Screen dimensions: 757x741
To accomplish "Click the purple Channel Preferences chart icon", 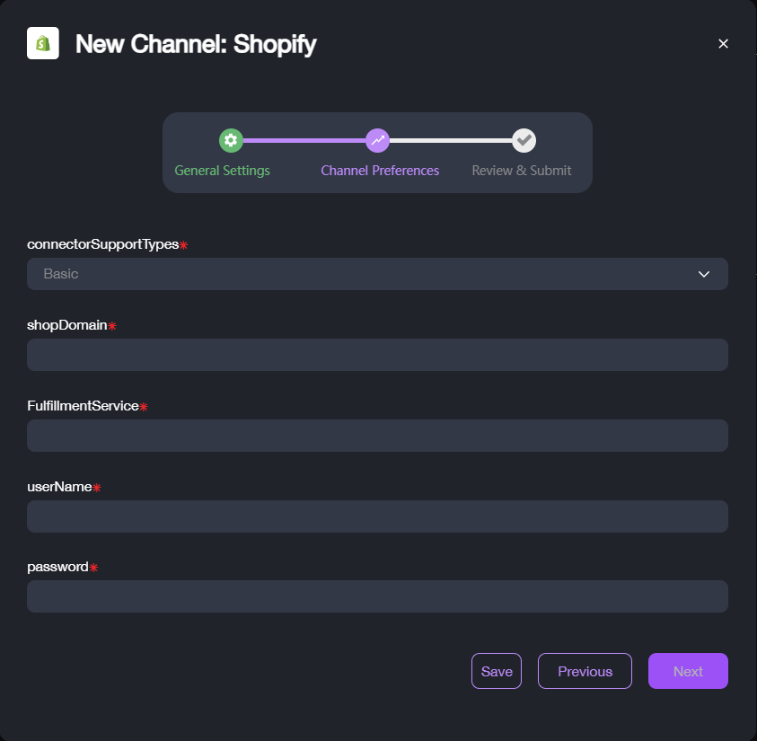I will [377, 140].
